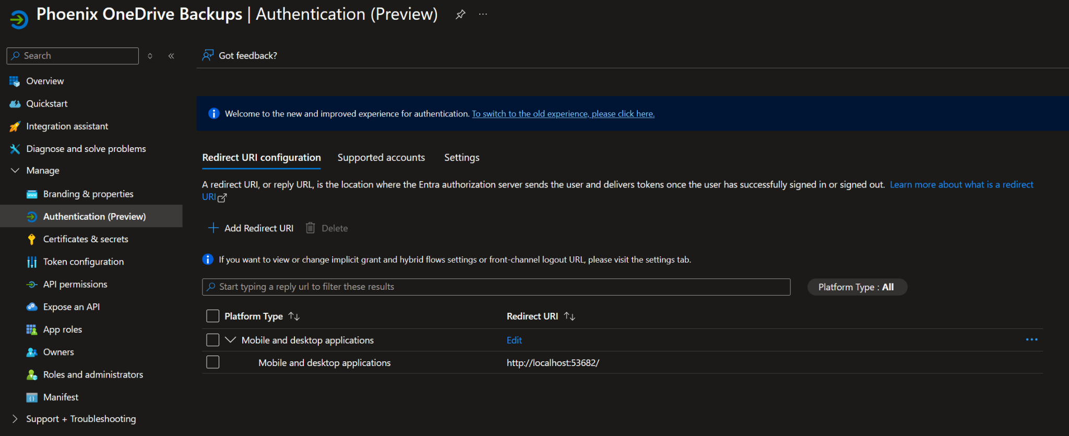
Task: Click the Certificates & secrets key icon
Action: (32, 239)
